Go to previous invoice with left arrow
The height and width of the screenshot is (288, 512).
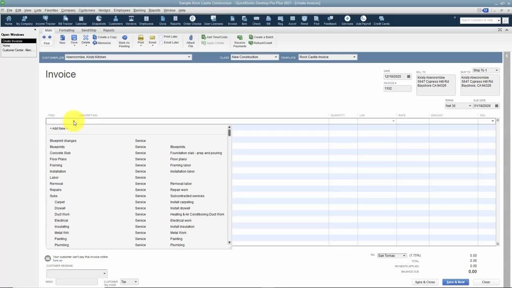pyautogui.click(x=44, y=37)
